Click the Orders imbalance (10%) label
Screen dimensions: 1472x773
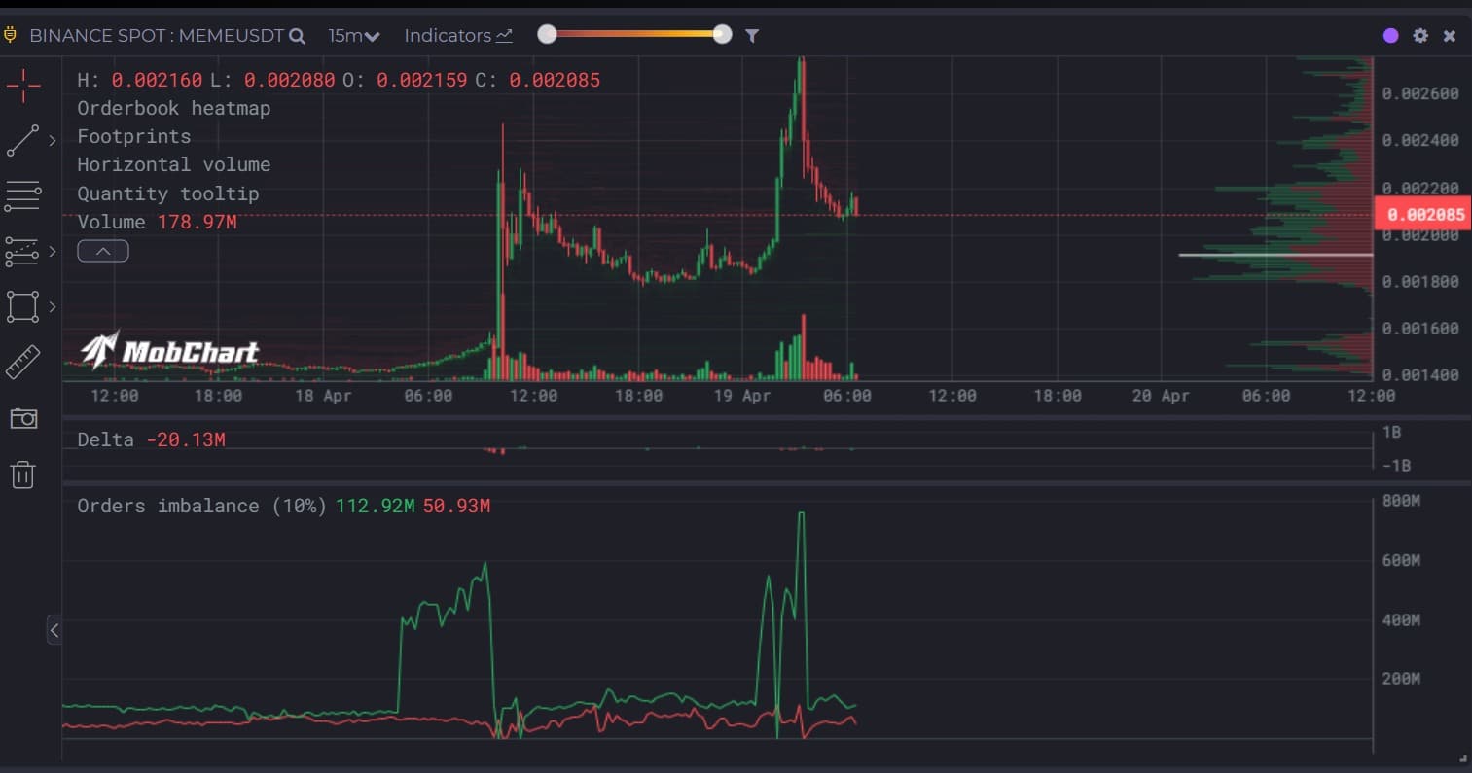pyautogui.click(x=202, y=506)
